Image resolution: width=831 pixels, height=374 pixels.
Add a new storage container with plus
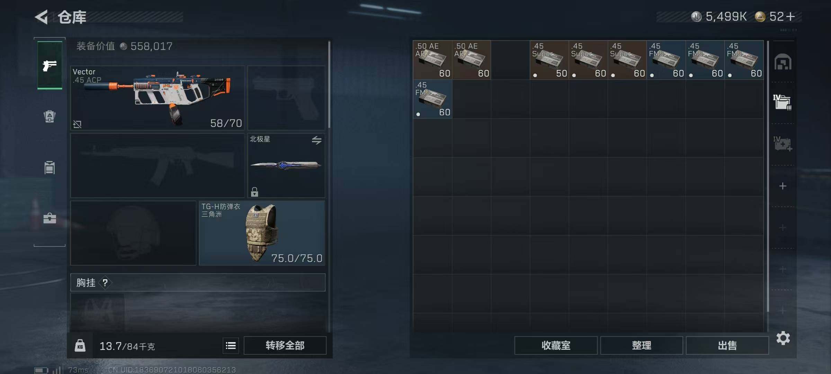[x=783, y=186]
